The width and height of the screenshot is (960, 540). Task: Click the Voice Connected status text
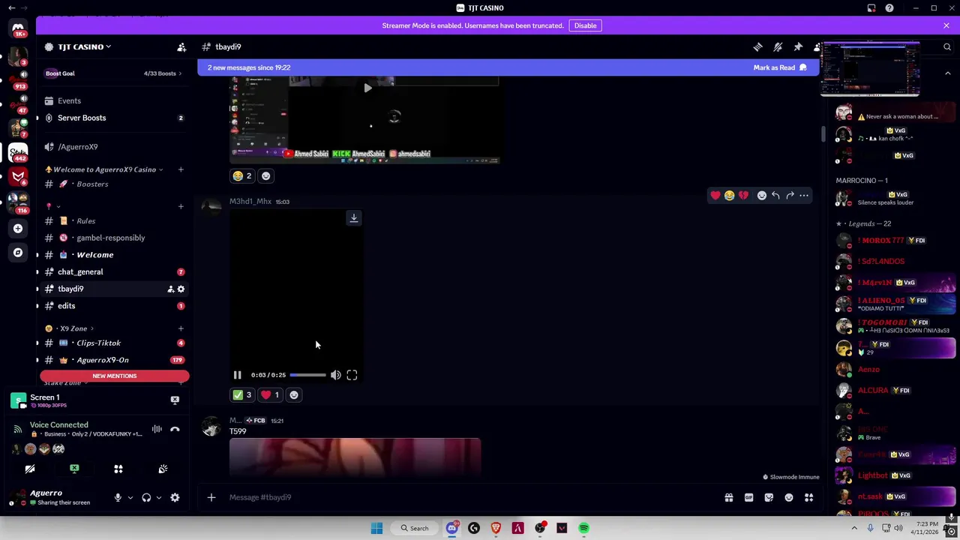tap(58, 424)
